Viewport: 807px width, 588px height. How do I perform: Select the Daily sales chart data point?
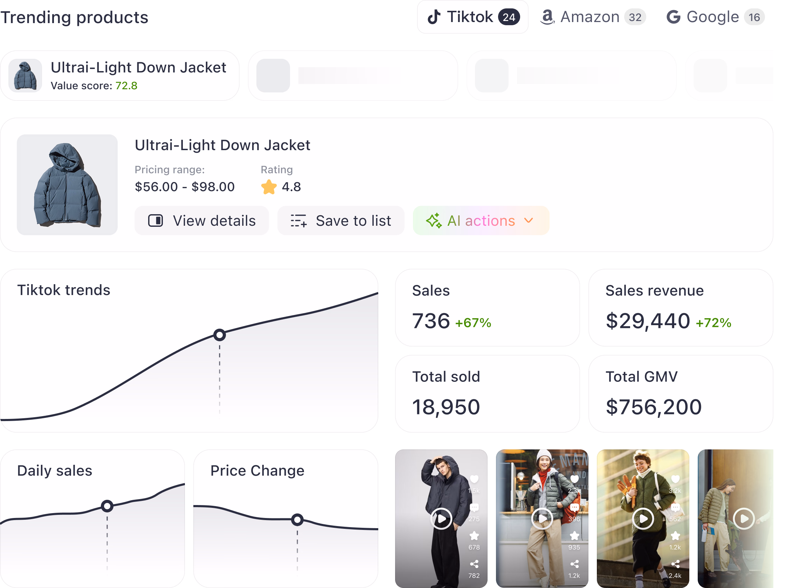pos(107,506)
